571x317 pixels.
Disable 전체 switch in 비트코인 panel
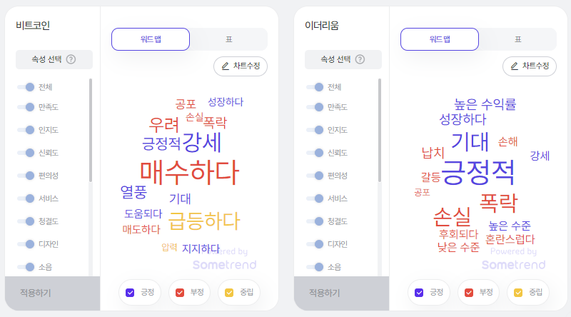[x=26, y=87]
